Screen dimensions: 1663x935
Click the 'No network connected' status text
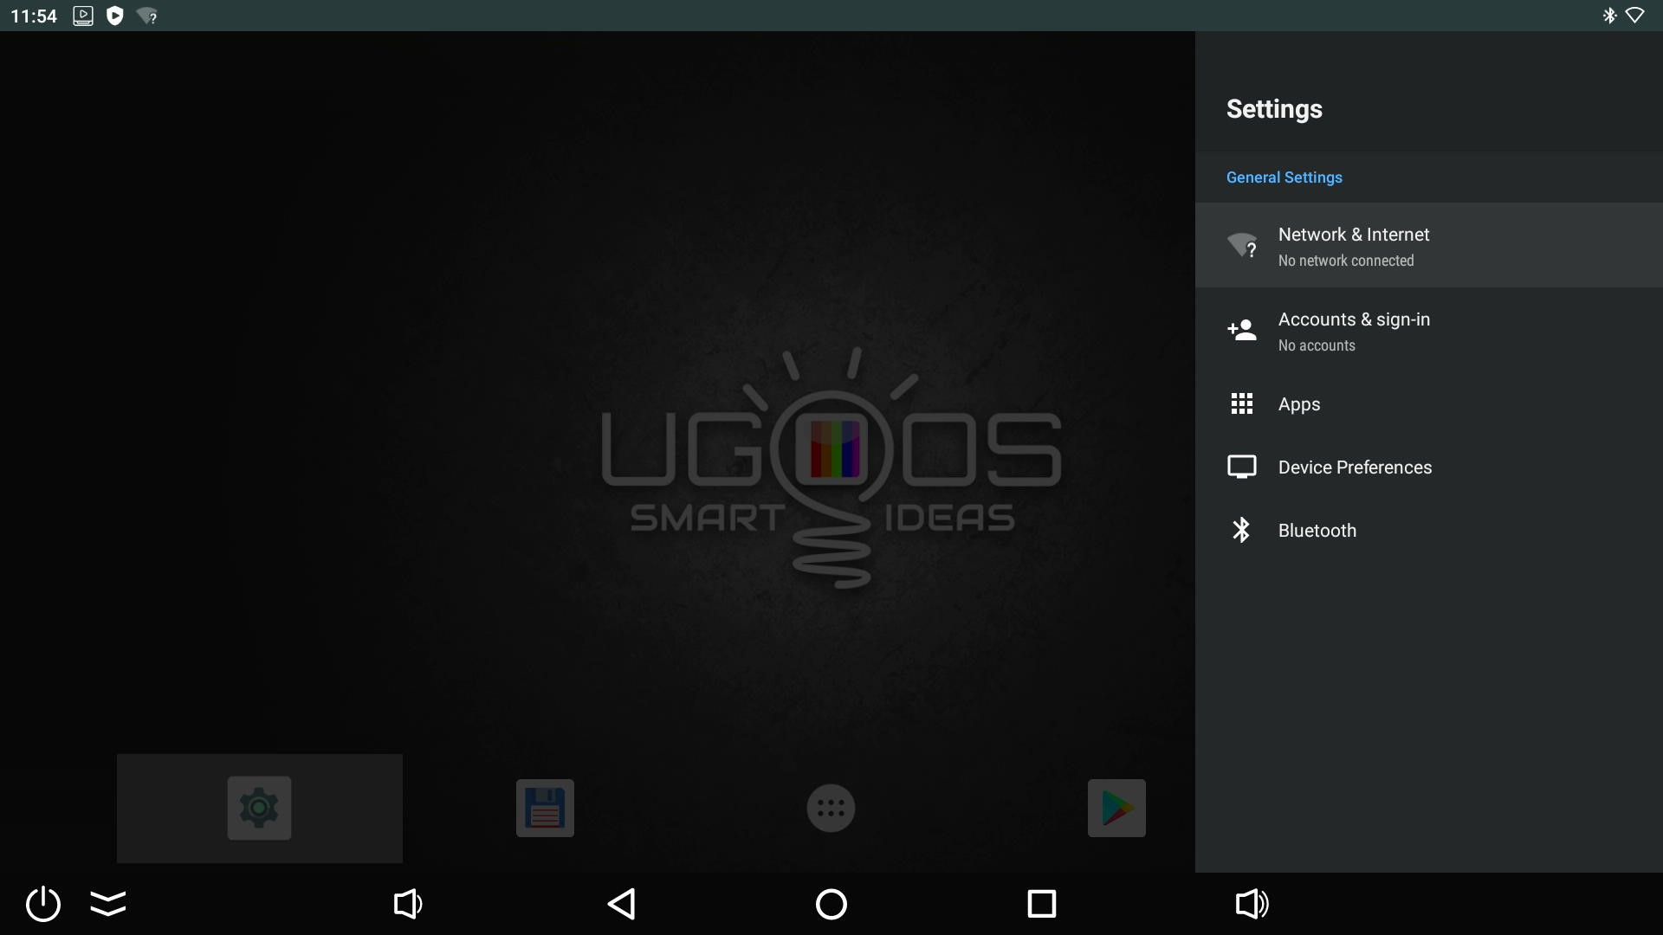(x=1346, y=261)
